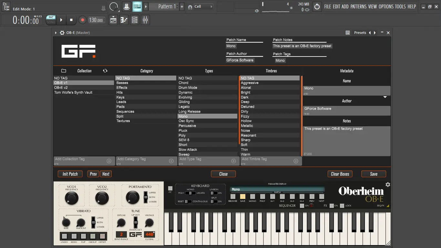Click the OB-E settings gear icon
This screenshot has width=441, height=248.
388,185
